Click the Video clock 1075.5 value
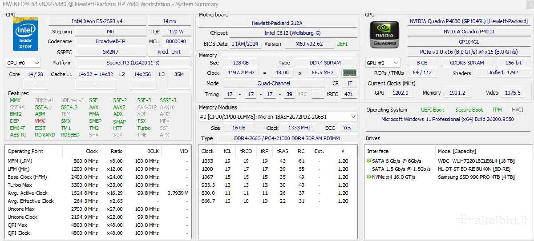 pos(512,93)
